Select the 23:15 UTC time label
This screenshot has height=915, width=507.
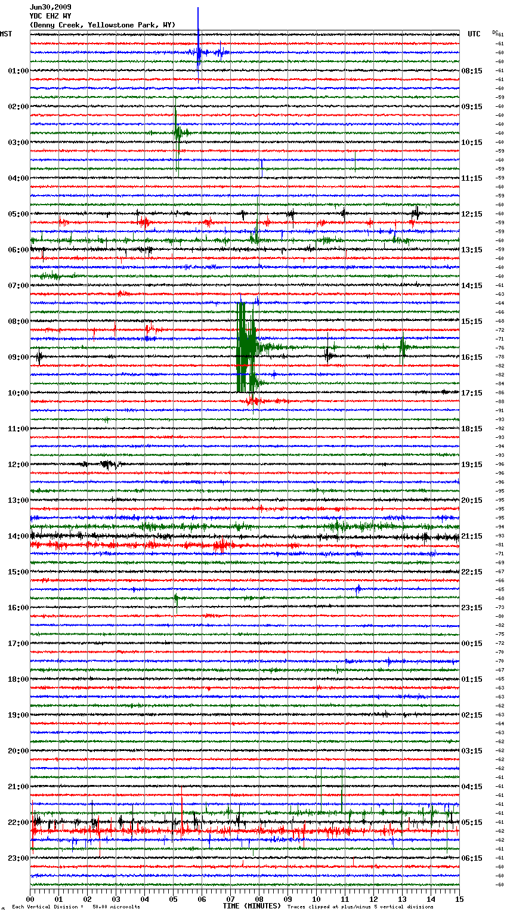(472, 608)
